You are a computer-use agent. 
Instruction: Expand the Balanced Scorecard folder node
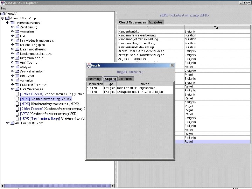(x=13, y=84)
